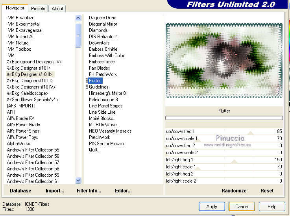Choose Hinzeberg's Mirror 01 filter
This screenshot has width=290, height=216.
(x=108, y=93)
